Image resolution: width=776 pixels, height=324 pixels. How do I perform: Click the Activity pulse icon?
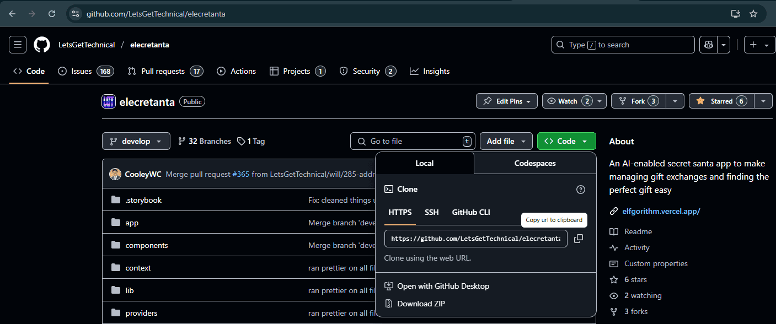pos(614,247)
